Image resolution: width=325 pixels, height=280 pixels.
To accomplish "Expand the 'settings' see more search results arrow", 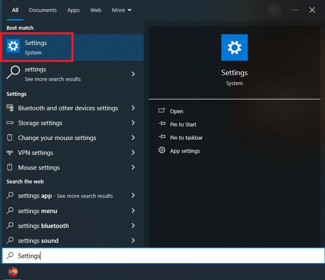I will [133, 74].
